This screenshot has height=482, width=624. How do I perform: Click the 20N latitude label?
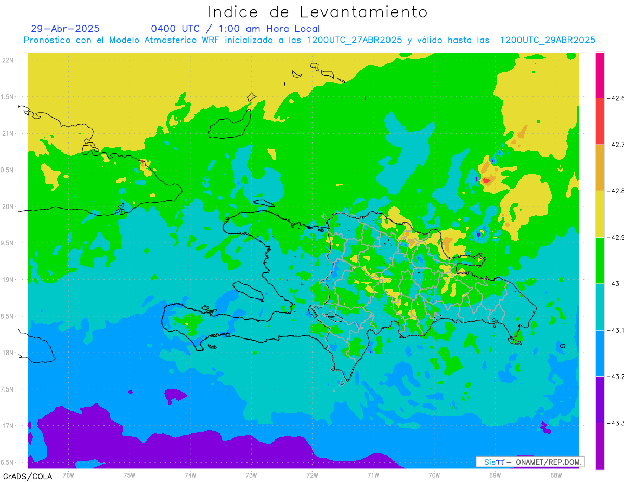click(x=9, y=206)
